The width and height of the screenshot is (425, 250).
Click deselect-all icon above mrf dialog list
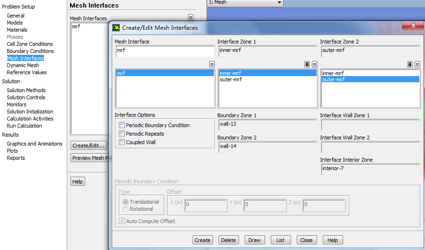pos(212,64)
